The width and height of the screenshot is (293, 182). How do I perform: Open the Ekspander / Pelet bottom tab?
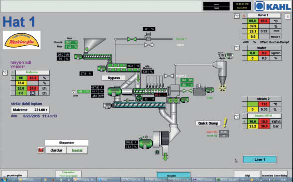coord(68,174)
